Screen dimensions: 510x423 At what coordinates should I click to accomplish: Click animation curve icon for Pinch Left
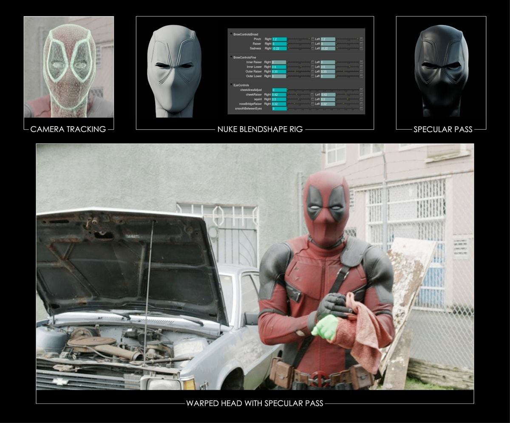(361, 39)
